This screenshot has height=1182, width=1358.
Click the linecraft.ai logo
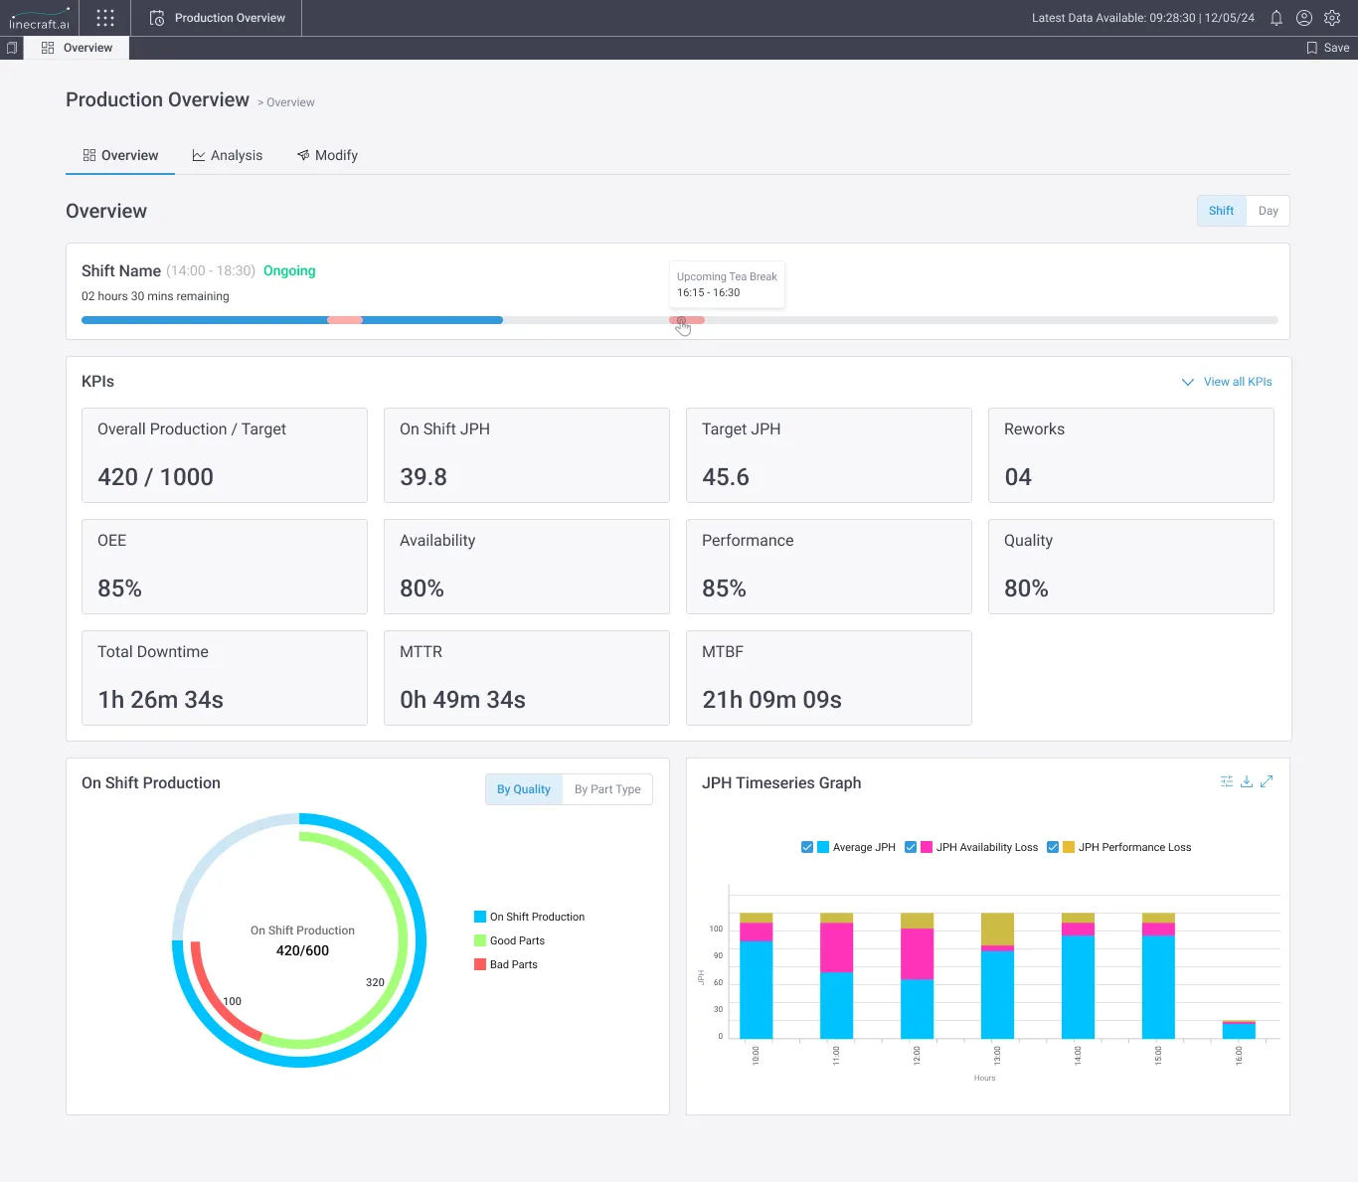[40, 18]
